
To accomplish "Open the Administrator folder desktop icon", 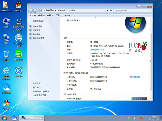I will [x=6, y=6].
